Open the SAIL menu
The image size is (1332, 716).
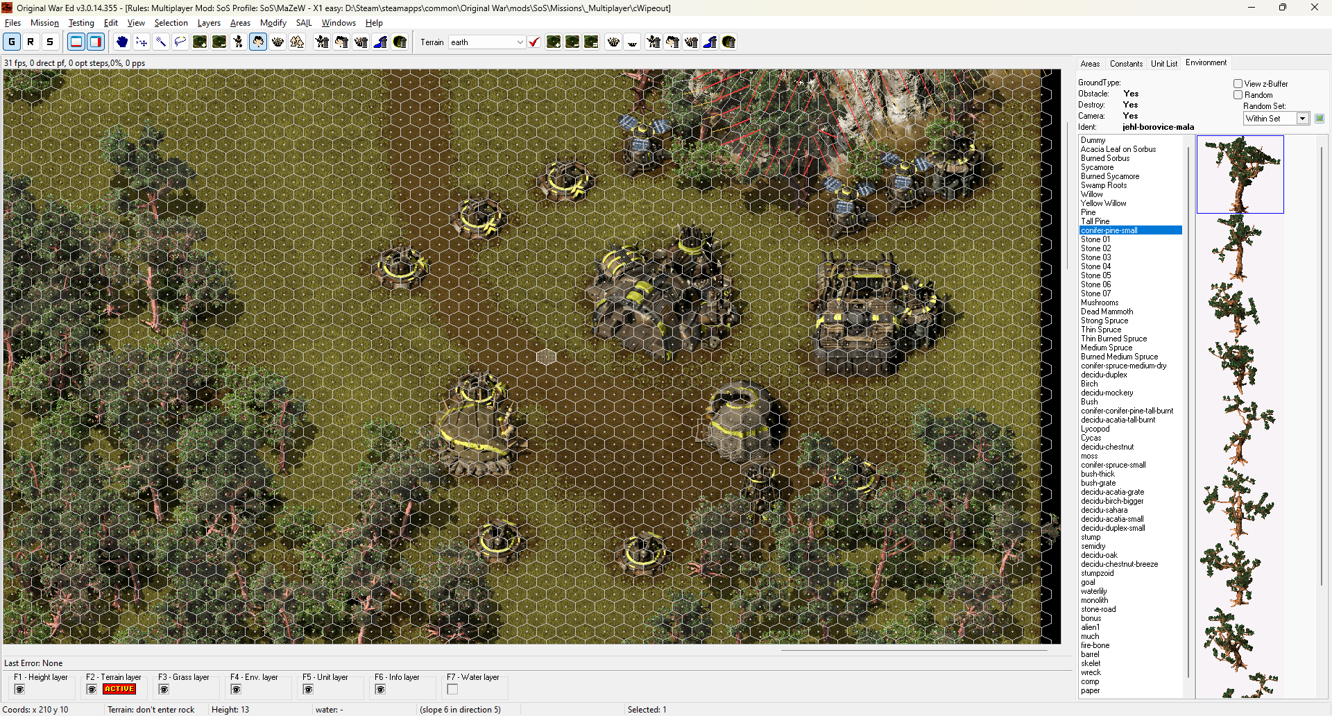pos(304,23)
